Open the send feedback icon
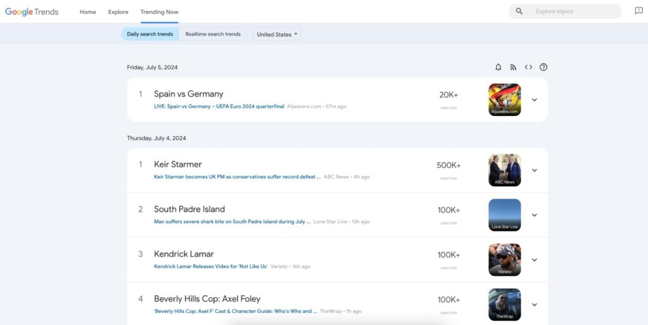The image size is (648, 325). (639, 11)
